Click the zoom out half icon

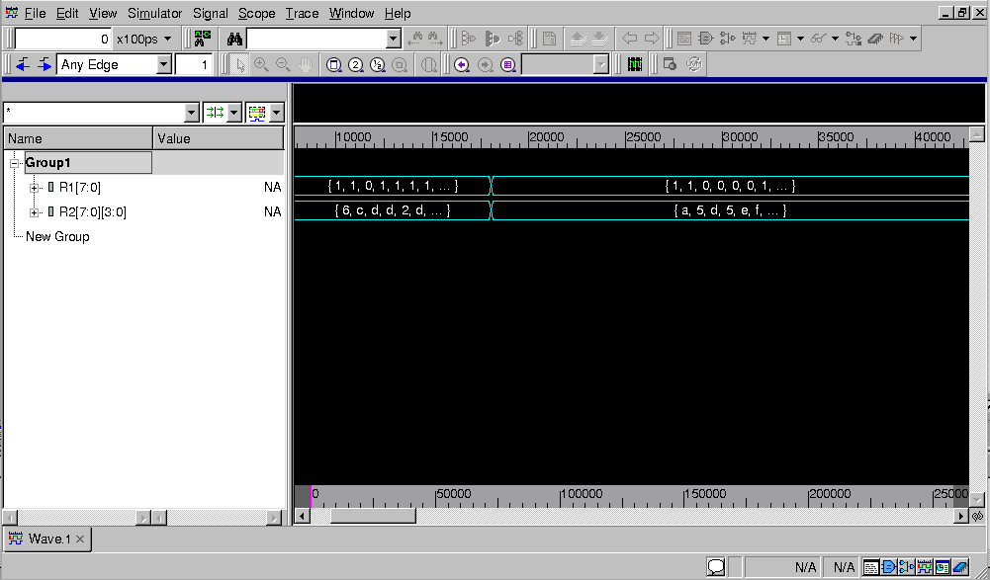(378, 64)
